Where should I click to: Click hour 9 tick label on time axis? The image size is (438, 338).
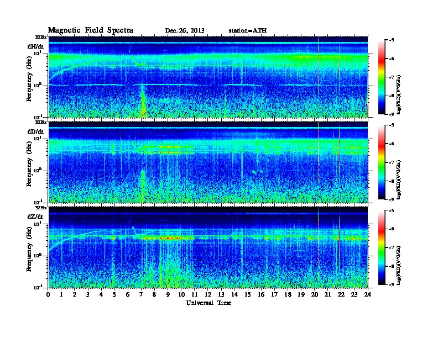(x=168, y=294)
